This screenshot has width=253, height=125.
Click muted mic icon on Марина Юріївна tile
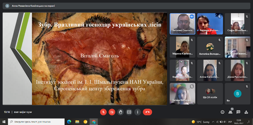(192, 40)
